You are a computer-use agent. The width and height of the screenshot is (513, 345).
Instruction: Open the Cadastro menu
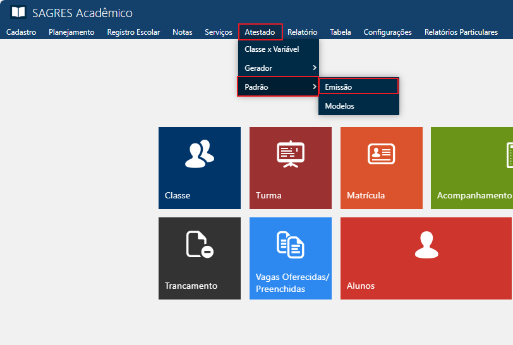click(21, 32)
